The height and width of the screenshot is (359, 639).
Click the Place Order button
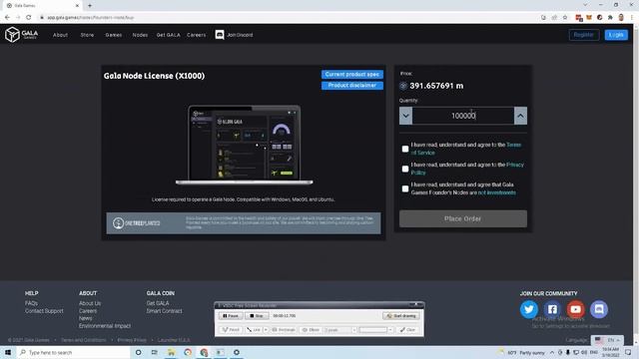(463, 219)
